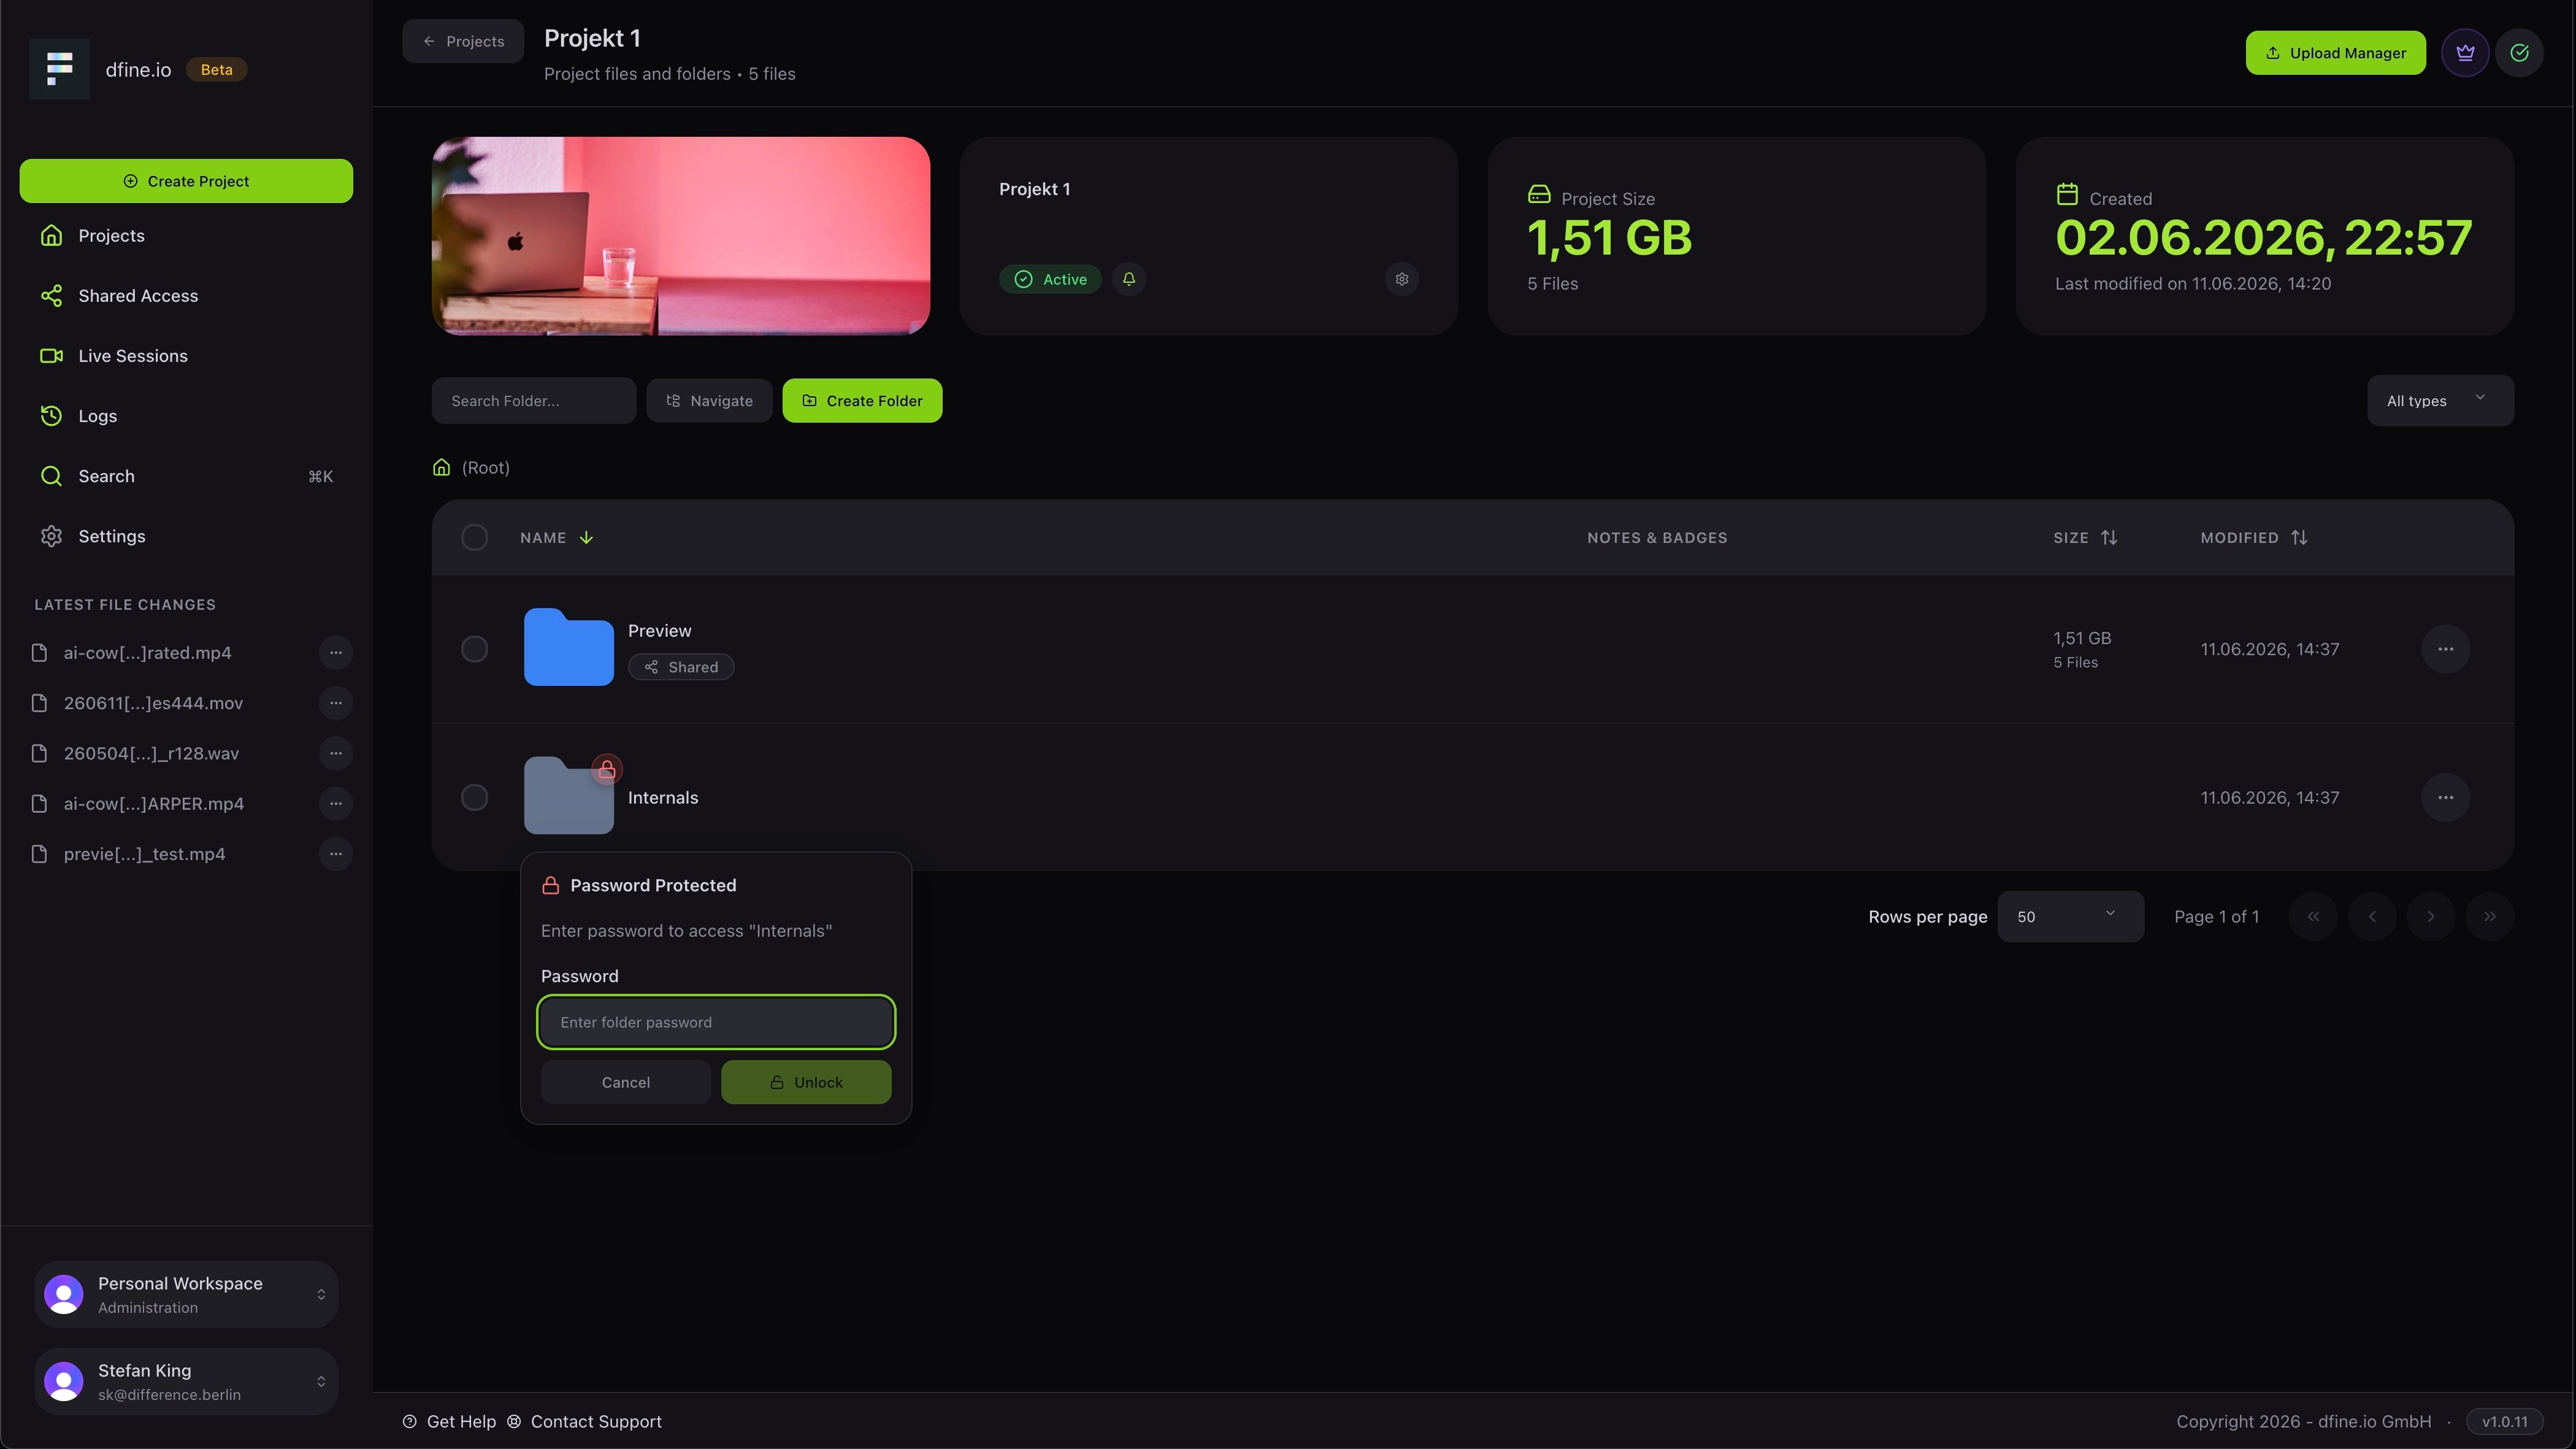Screen dimensions: 2576x1449
Task: Click the green checkmark status icon in header
Action: tap(2519, 53)
